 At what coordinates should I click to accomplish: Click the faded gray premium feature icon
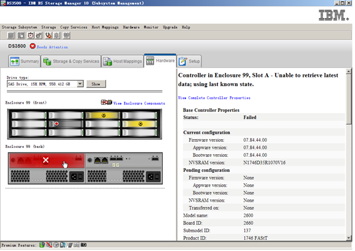(76, 245)
